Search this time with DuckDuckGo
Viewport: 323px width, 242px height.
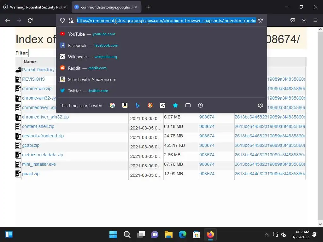150,105
